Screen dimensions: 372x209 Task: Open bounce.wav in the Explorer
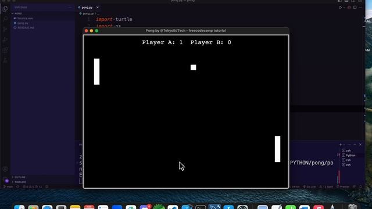[25, 18]
